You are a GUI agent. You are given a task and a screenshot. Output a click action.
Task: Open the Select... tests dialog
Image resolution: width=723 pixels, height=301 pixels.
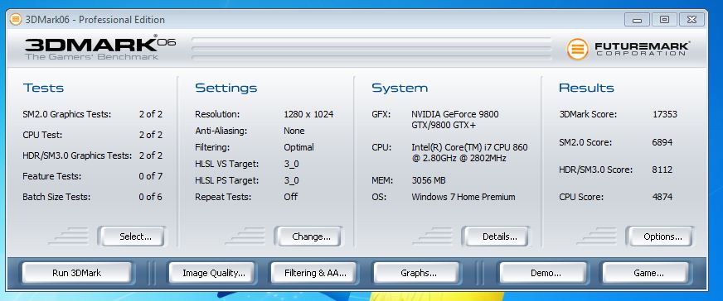tap(133, 236)
